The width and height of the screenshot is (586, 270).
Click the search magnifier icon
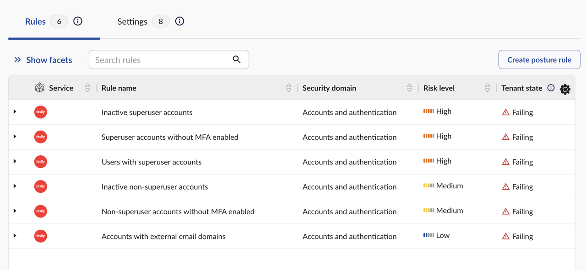pos(237,59)
